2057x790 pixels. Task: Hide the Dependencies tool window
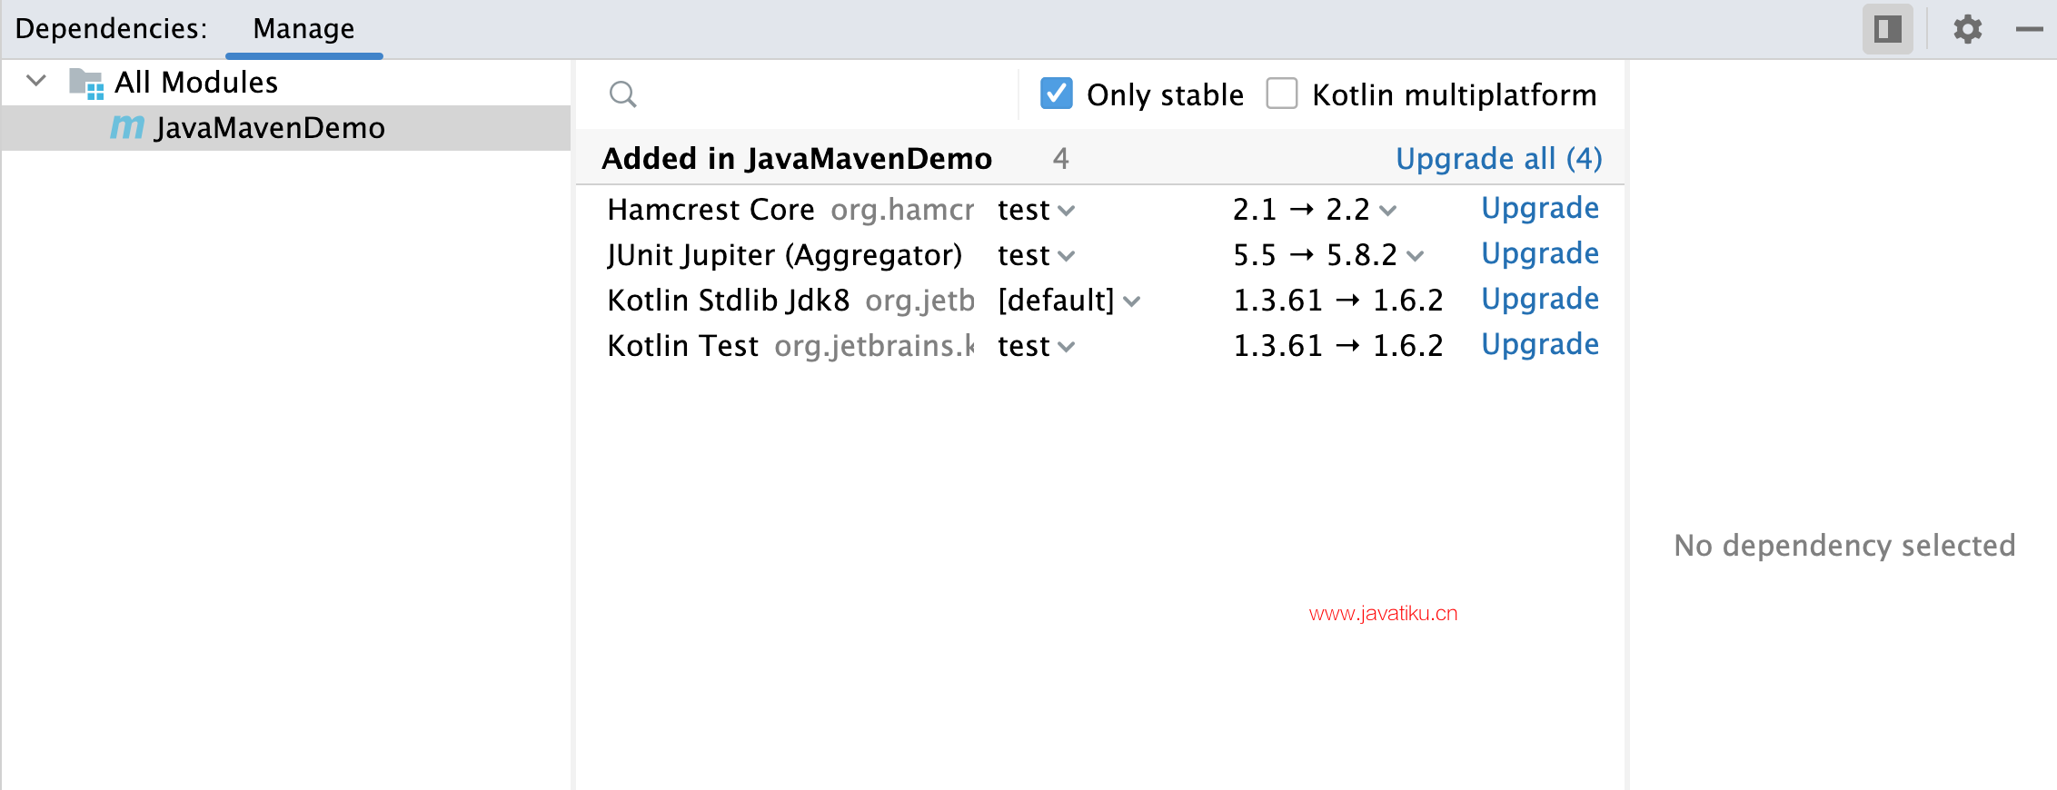tap(2029, 29)
